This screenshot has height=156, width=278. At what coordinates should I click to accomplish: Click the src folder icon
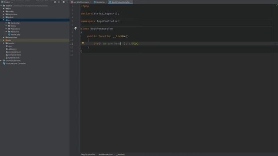click(7, 20)
